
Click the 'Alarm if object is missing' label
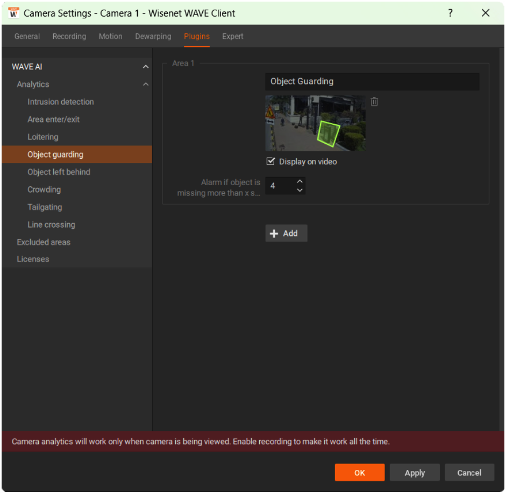(218, 187)
